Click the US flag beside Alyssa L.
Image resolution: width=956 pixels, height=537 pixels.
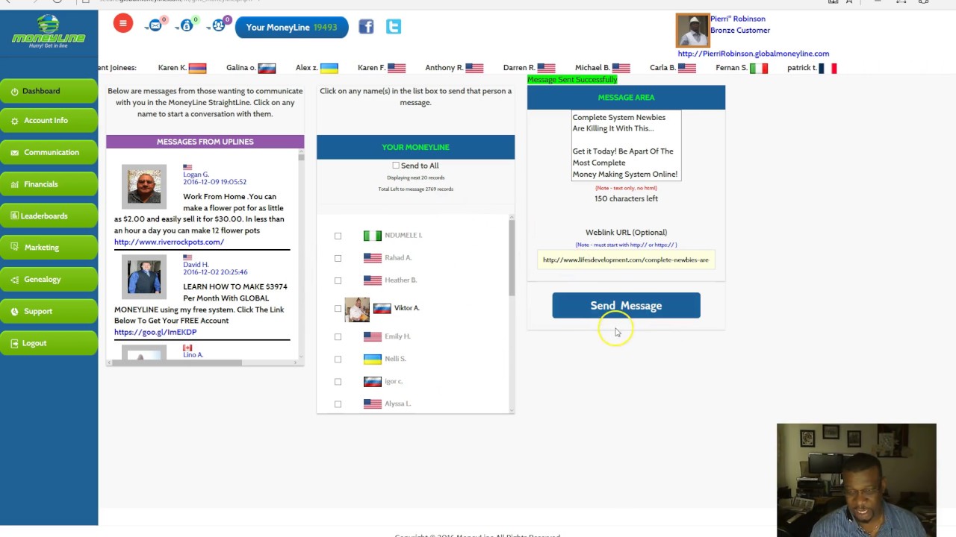tap(372, 404)
